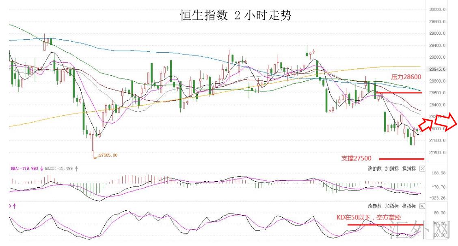Click the 支撑27500 support label
Screen dimensions: 458x246
(x=356, y=159)
